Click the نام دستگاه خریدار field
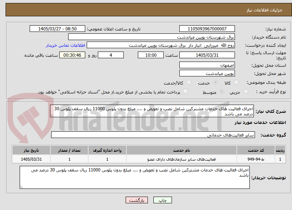The width and height of the screenshot is (292, 210). pos(152,37)
